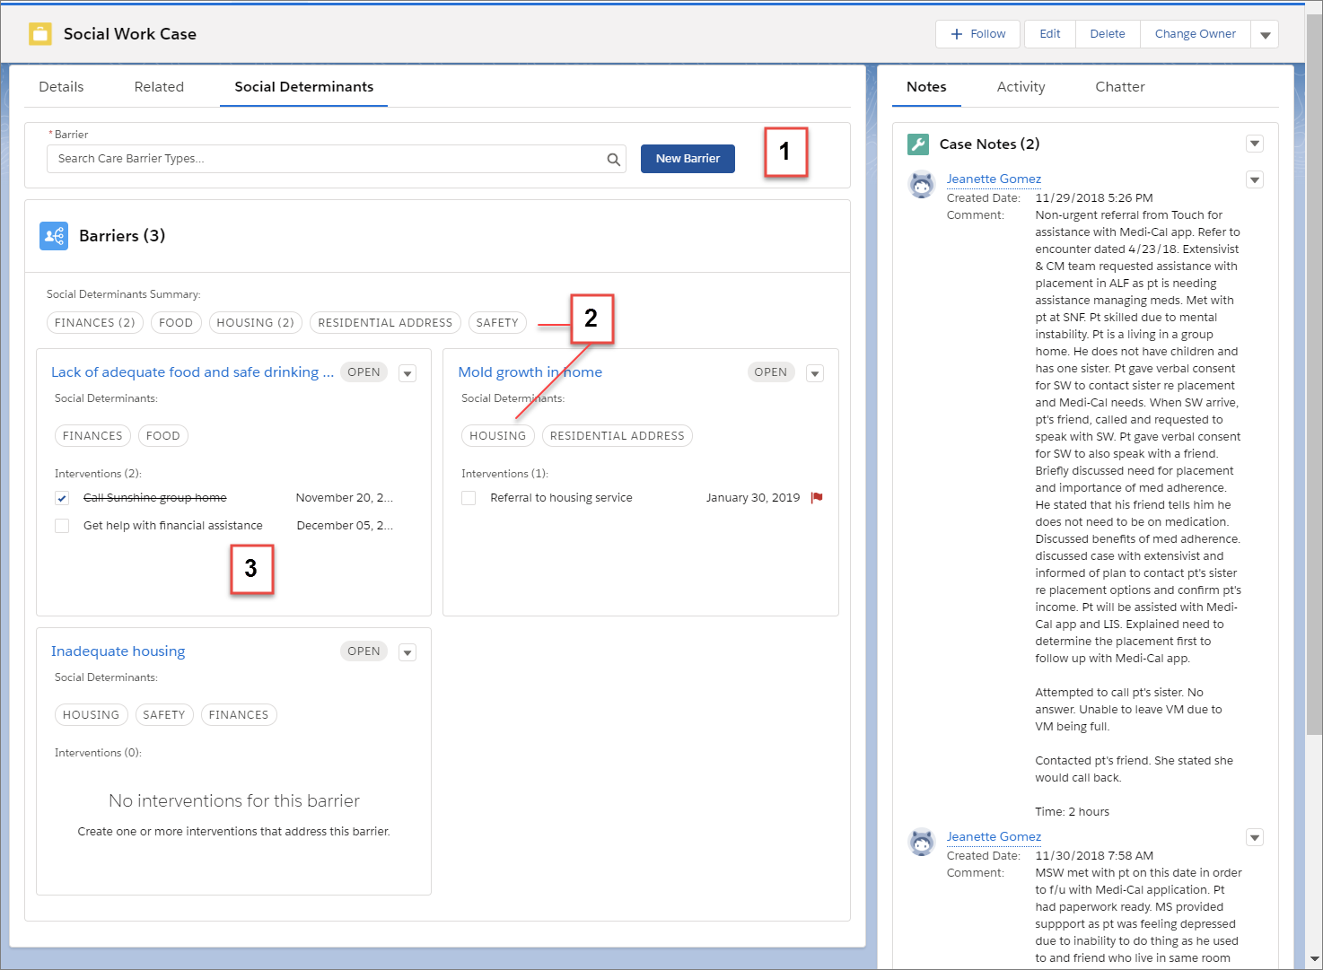1323x970 pixels.
Task: Open dropdown for the 11/29/2018 note
Action: [x=1255, y=180]
